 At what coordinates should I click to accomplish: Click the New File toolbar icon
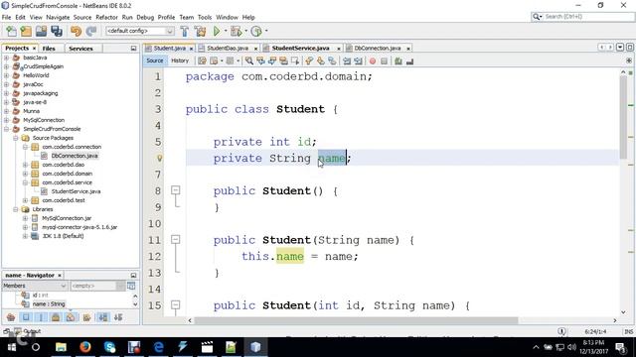click(x=11, y=31)
